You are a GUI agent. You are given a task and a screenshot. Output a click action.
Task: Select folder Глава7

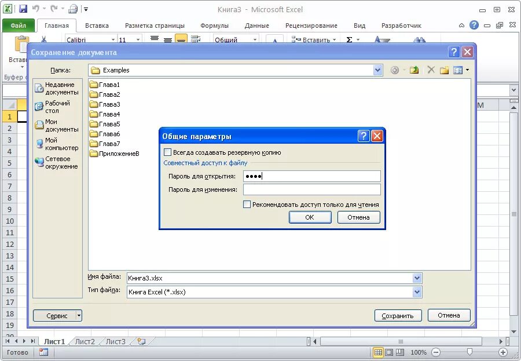105,144
